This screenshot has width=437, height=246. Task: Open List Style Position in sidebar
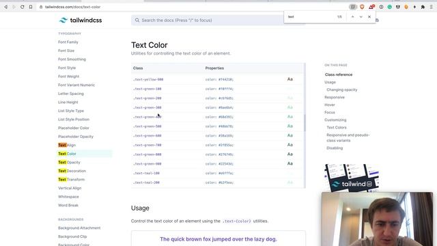[x=74, y=120]
